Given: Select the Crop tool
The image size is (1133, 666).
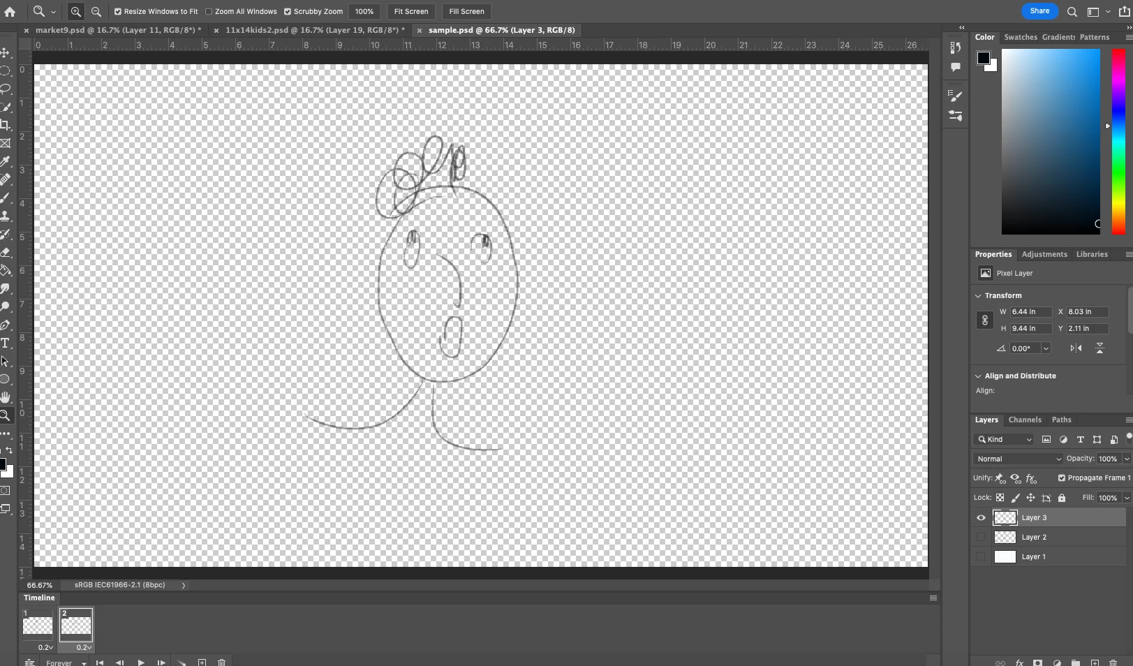Looking at the screenshot, I should 5,125.
